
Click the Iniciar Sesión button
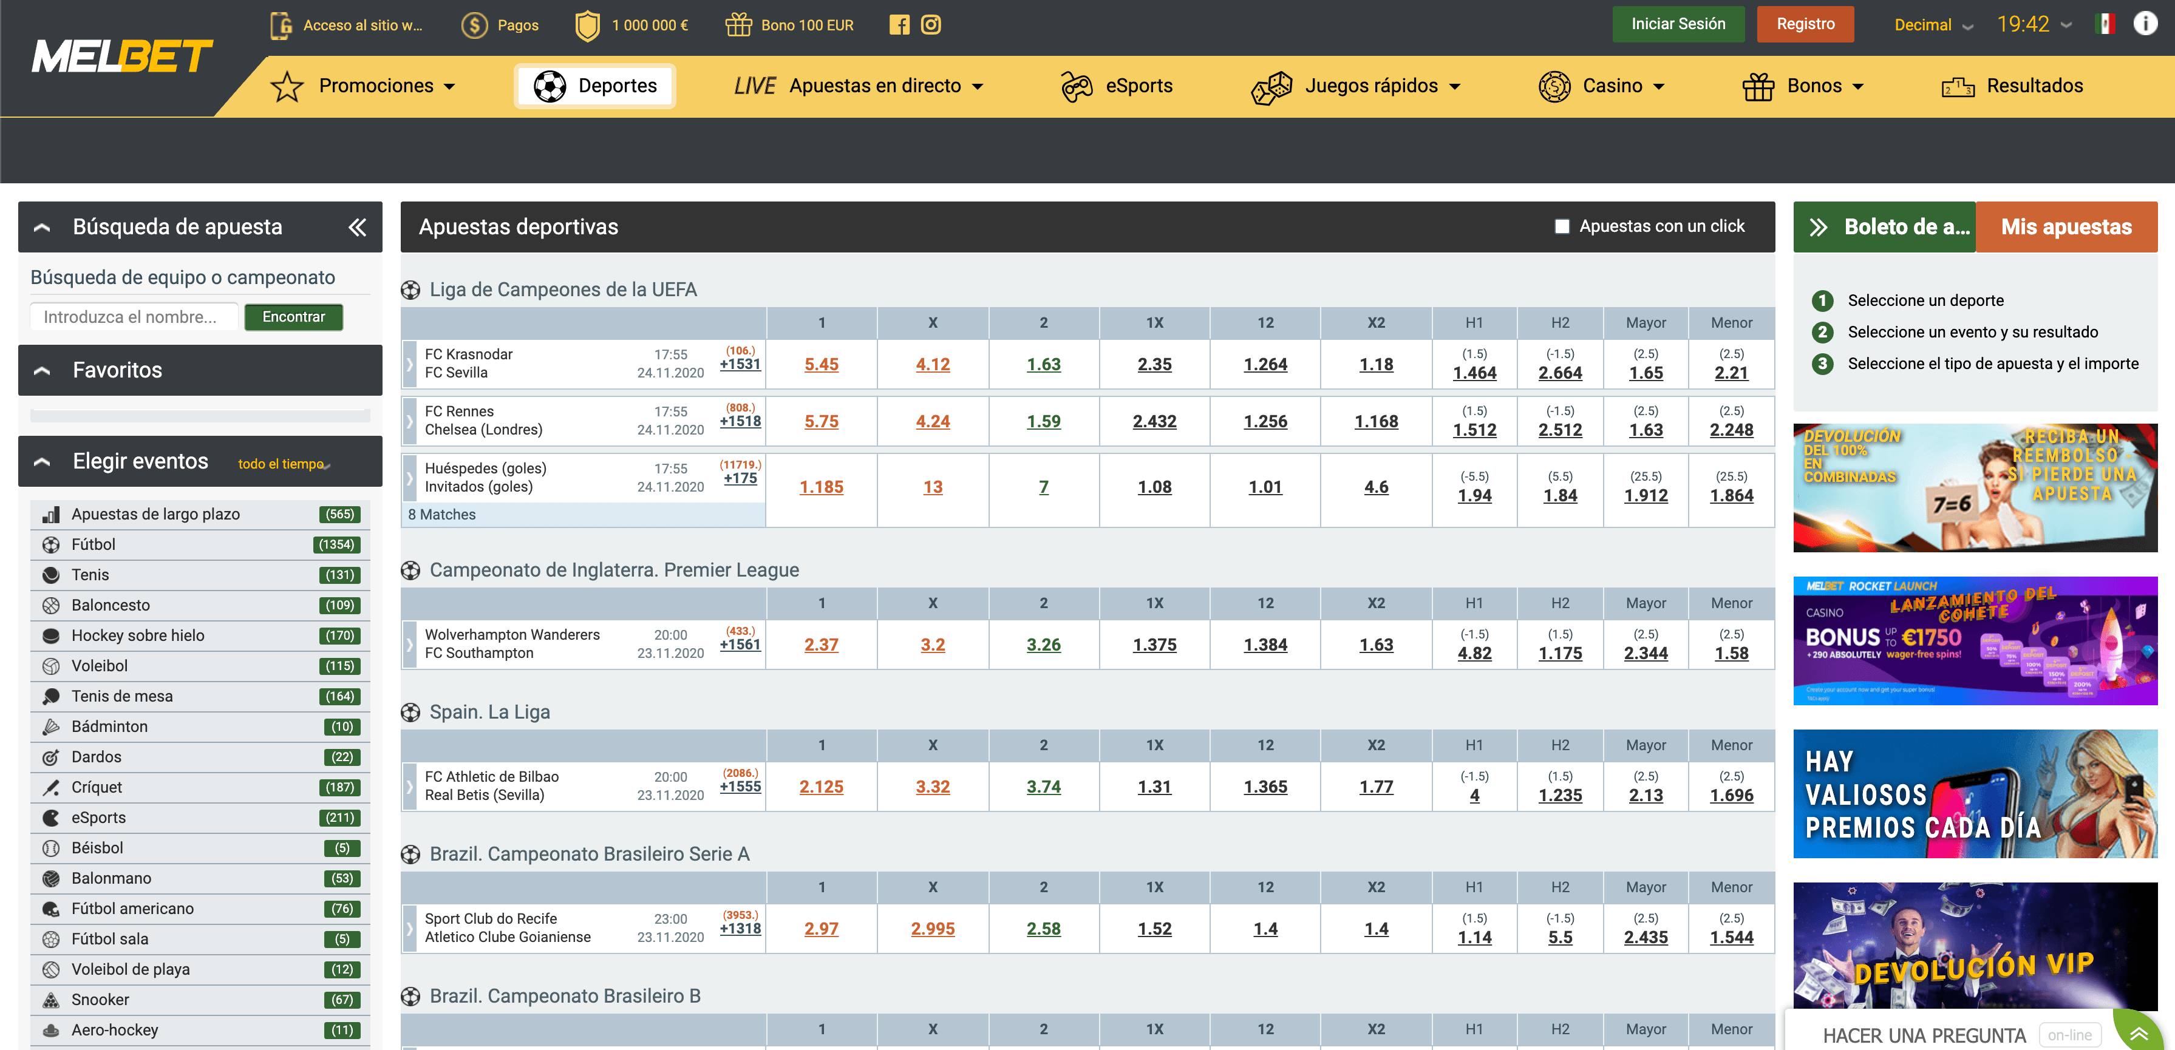click(x=1678, y=24)
